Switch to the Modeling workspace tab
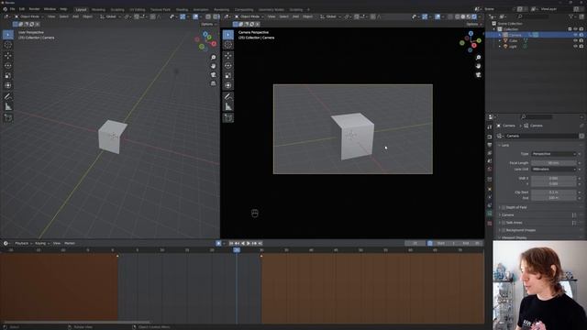This screenshot has height=330, width=587. [x=98, y=10]
